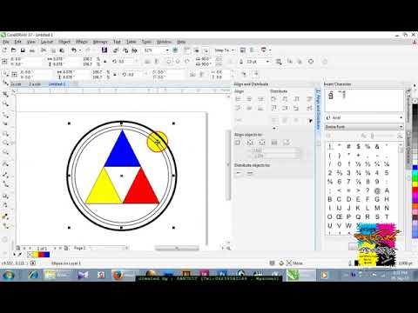Pick yellow in the document palette
Viewport: 418px width, 313px height.
(x=35, y=255)
